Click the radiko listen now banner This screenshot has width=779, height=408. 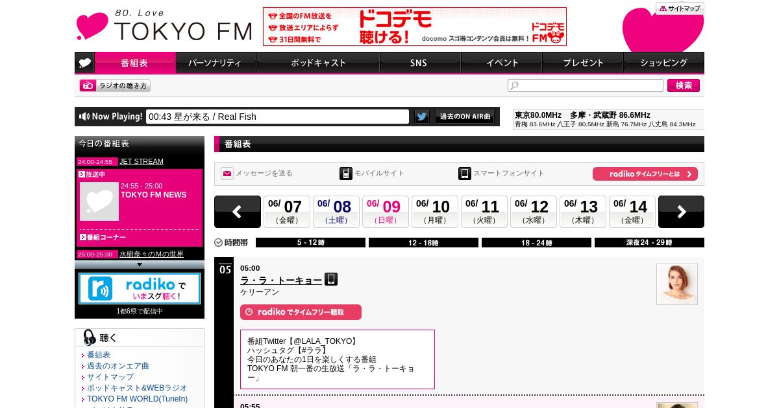[x=140, y=288]
